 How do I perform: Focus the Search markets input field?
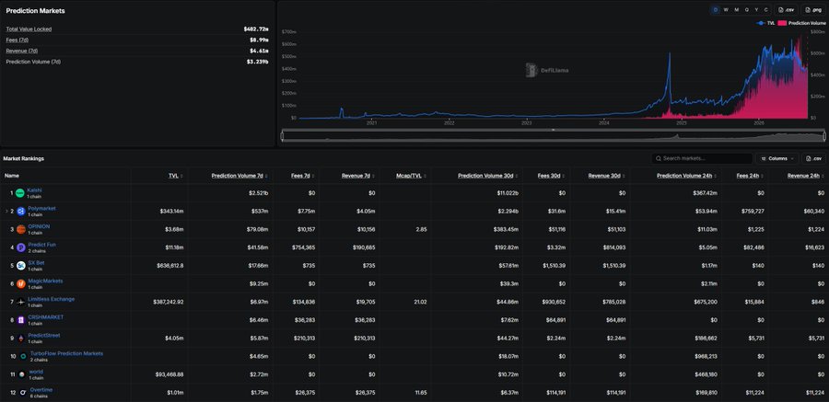click(x=702, y=158)
